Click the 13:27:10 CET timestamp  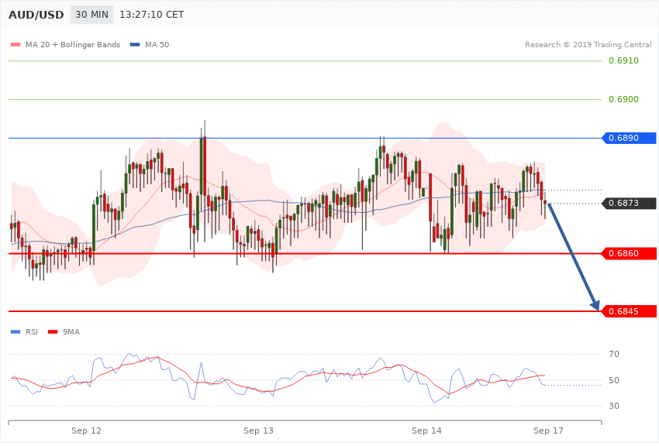tap(152, 15)
